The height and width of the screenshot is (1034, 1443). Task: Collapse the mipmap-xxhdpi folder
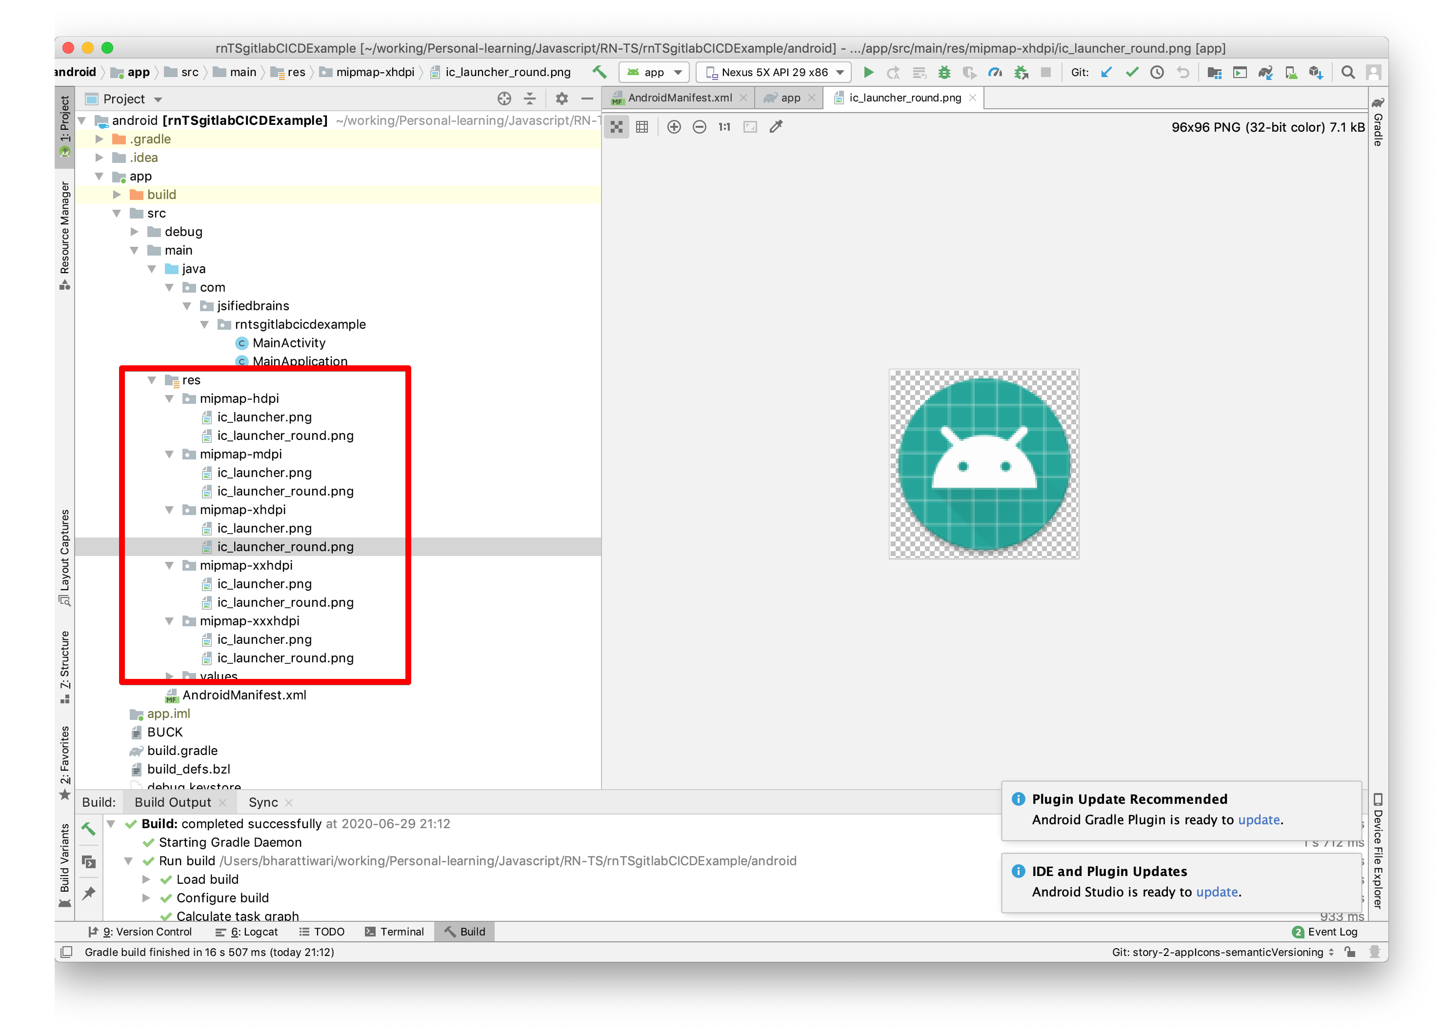169,565
